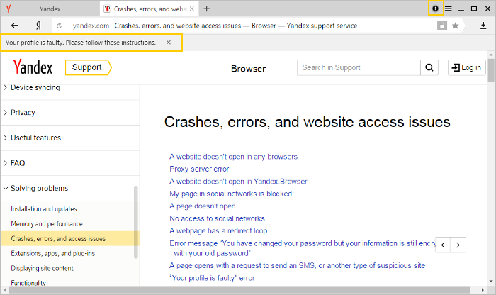Open the "Your profile is faulty" error link
The width and height of the screenshot is (496, 295).
(x=212, y=278)
